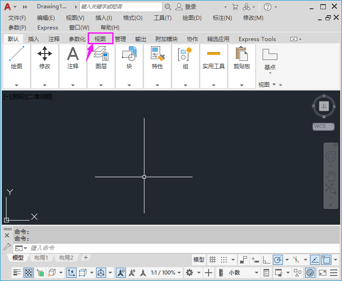Viewport: 342px width, 281px height.
Task: Click the search keyword input field
Action: [121, 7]
